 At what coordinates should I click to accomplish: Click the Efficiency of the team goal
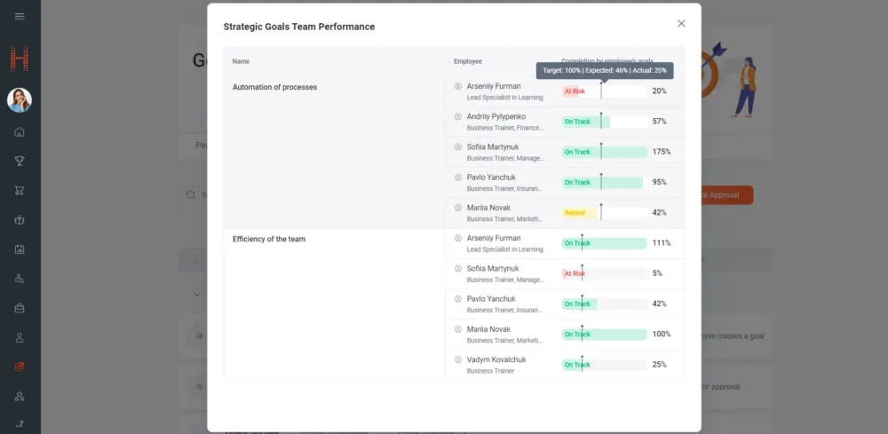tap(268, 239)
